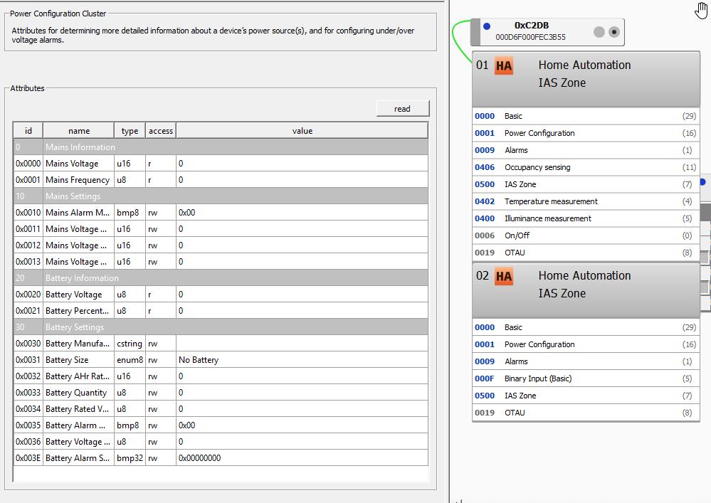Click the 0x0012 Mains Voltage attribute
The width and height of the screenshot is (711, 503).
point(221,245)
